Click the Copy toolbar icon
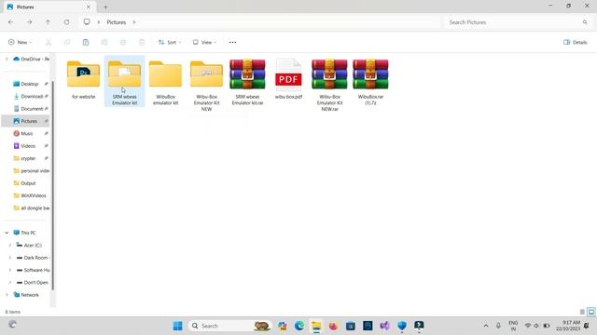The height and width of the screenshot is (335, 597). tap(67, 42)
